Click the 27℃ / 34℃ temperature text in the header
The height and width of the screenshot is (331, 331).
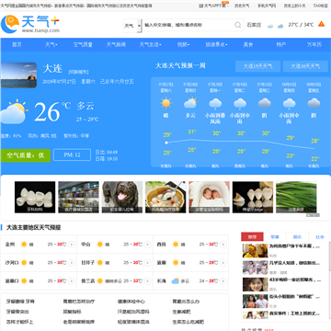tap(301, 25)
